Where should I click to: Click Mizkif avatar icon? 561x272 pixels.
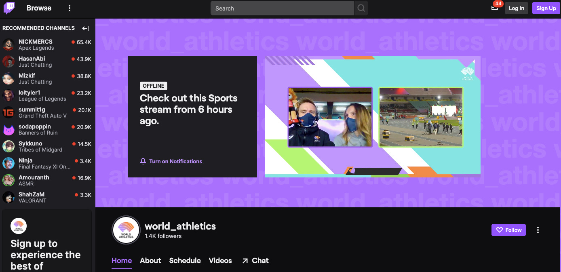tap(8, 78)
